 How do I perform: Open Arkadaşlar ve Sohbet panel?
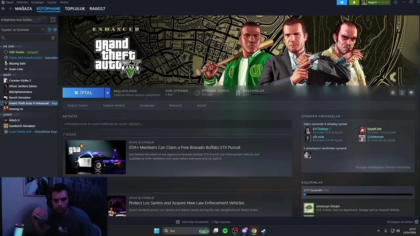[x=402, y=222]
